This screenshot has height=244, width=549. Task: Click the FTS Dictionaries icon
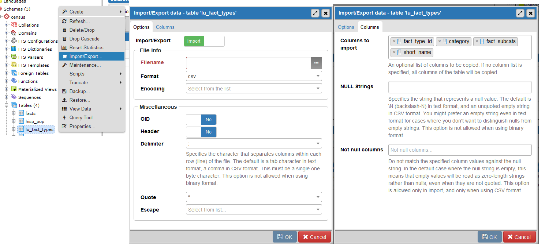(14, 49)
